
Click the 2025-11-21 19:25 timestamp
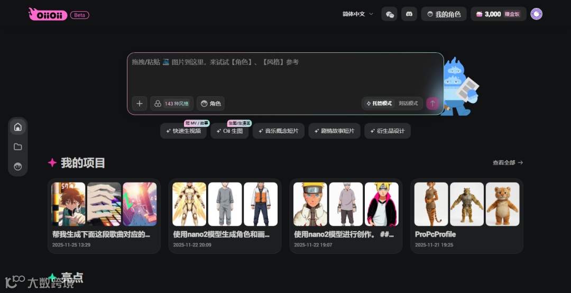point(434,245)
